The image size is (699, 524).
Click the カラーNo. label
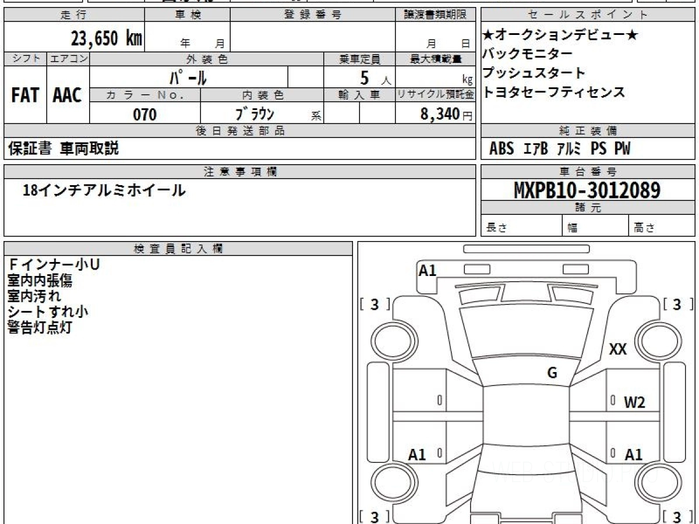coord(145,95)
